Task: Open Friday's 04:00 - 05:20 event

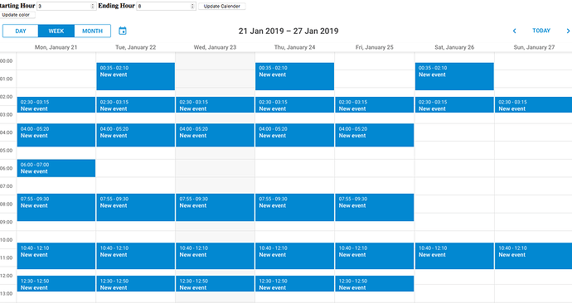Action: [374, 135]
